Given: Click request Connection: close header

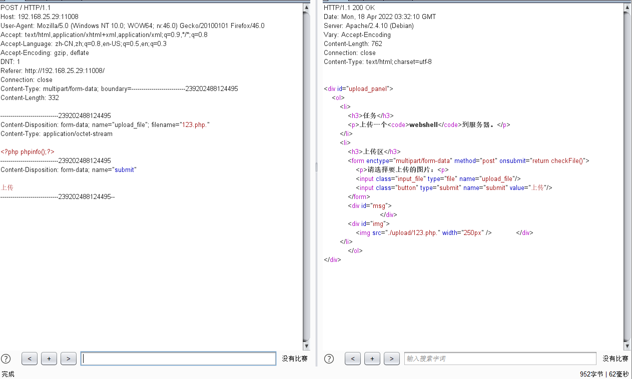Looking at the screenshot, I should tap(27, 80).
